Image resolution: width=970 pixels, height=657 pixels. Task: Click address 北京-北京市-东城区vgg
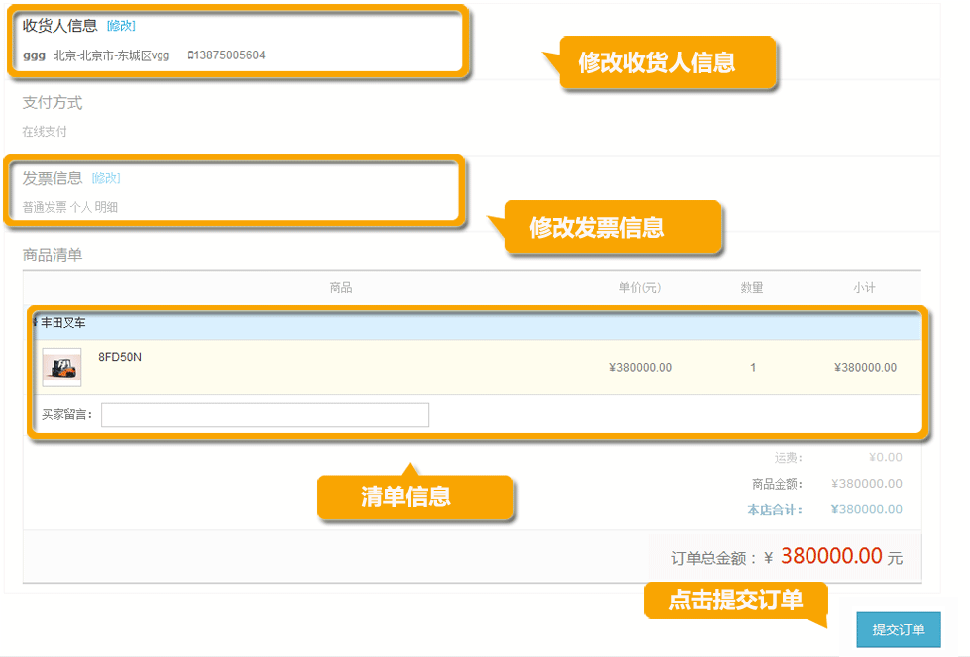point(111,55)
